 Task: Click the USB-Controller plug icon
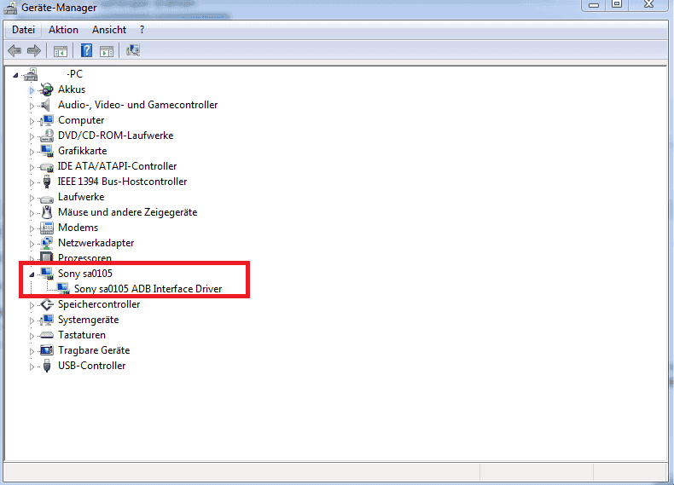[x=46, y=366]
